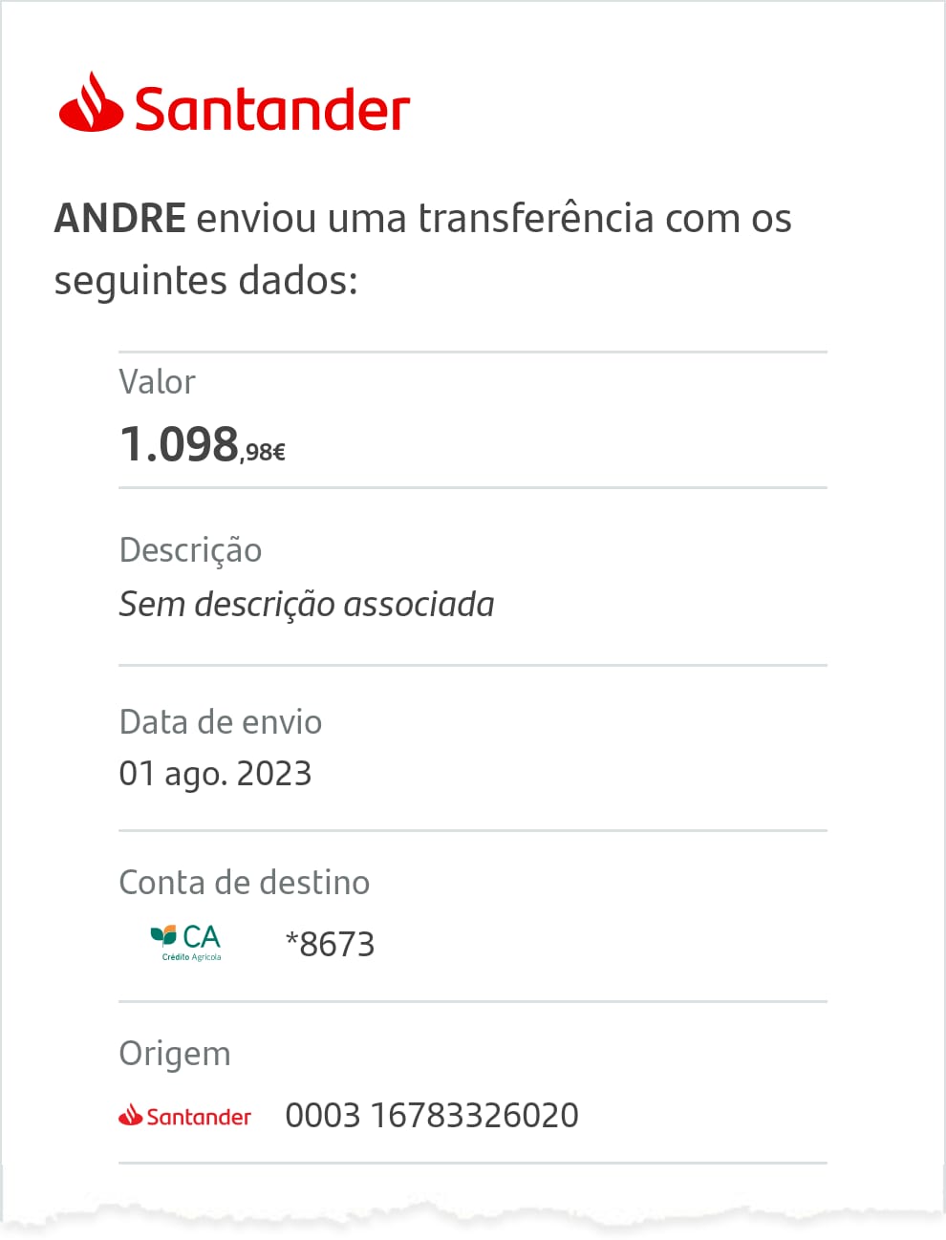Click the Origem label
The height and width of the screenshot is (1240, 946).
(175, 1055)
